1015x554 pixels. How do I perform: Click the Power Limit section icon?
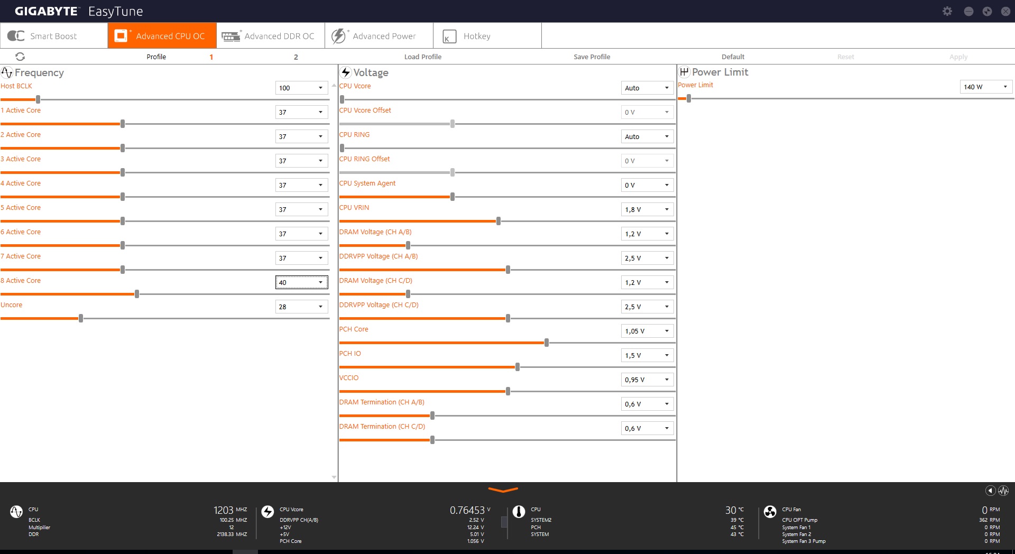[684, 72]
